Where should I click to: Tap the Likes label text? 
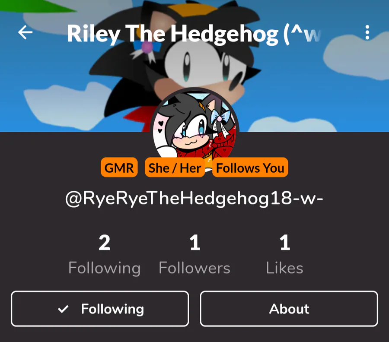[x=284, y=268]
